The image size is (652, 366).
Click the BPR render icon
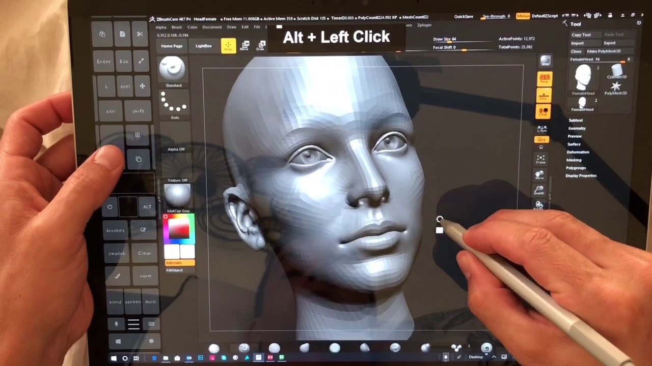[545, 61]
